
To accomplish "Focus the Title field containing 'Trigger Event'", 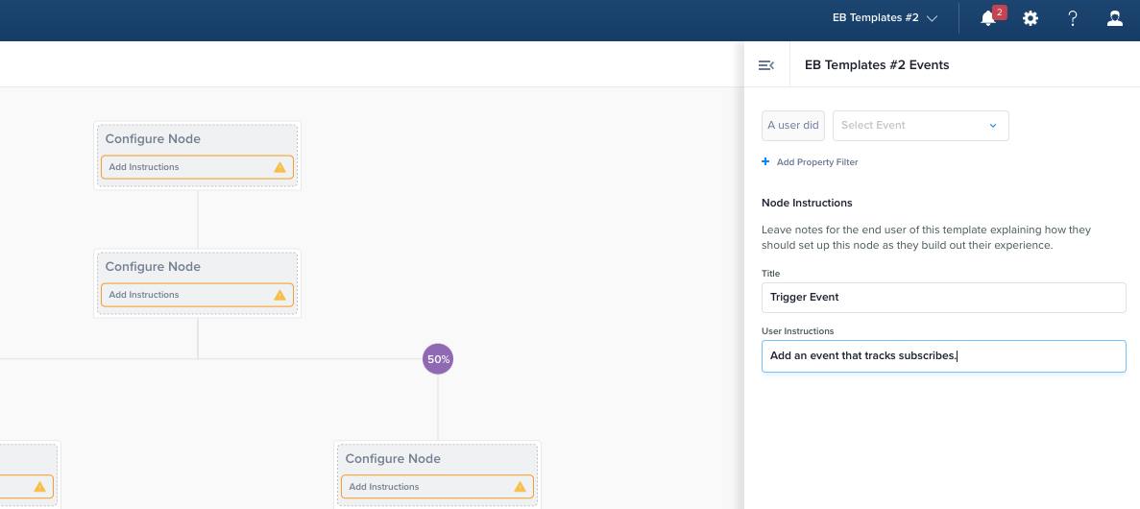I will pos(943,298).
